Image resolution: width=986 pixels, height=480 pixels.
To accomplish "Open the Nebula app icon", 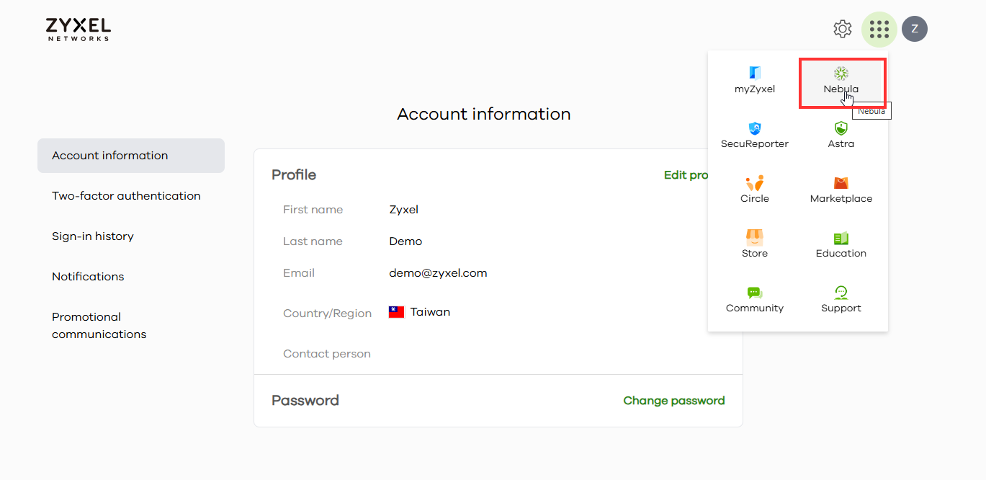I will tap(841, 74).
